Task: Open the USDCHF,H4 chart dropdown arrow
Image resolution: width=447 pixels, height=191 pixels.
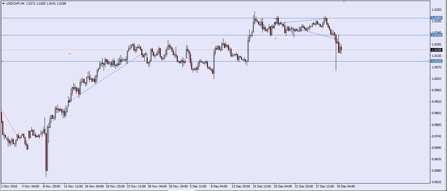Action: 3,4
